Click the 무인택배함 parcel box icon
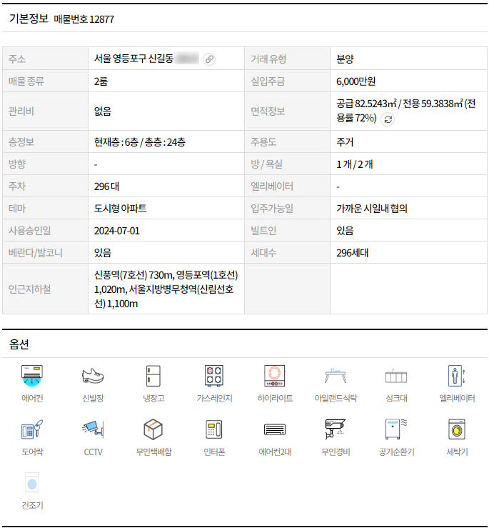The height and width of the screenshot is (528, 489). [x=153, y=429]
